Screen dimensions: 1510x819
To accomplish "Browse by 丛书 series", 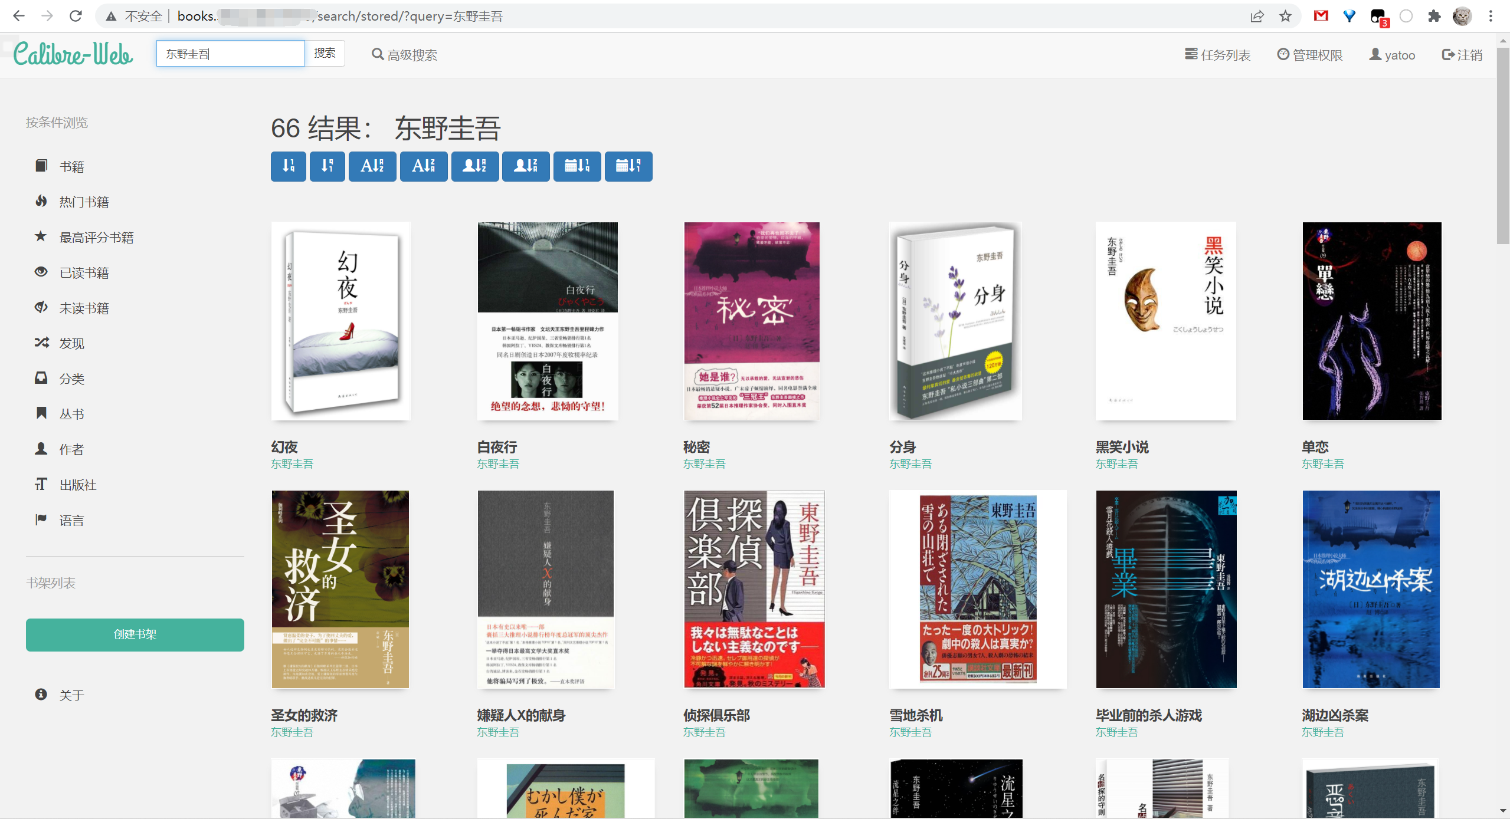I will coord(71,415).
